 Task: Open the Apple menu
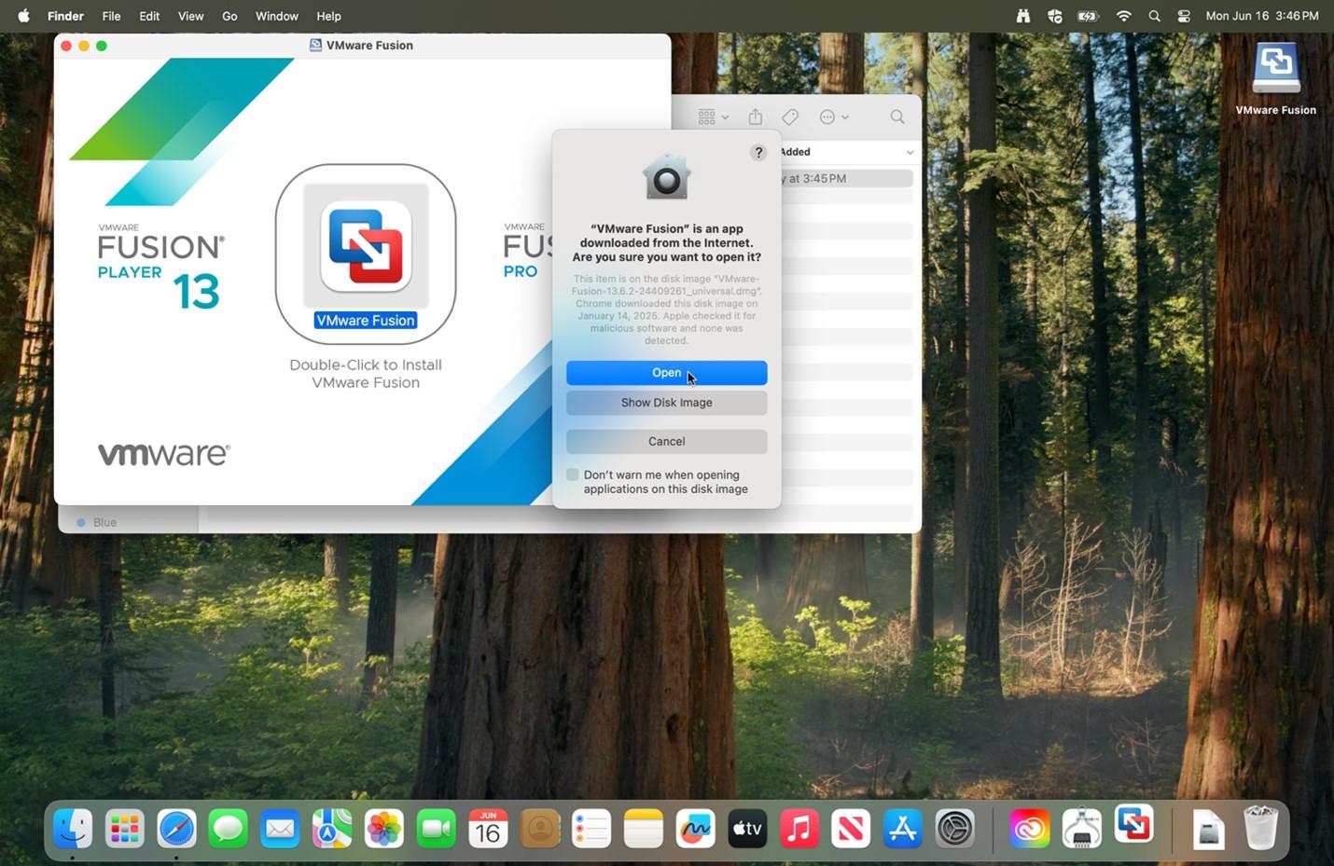point(23,16)
